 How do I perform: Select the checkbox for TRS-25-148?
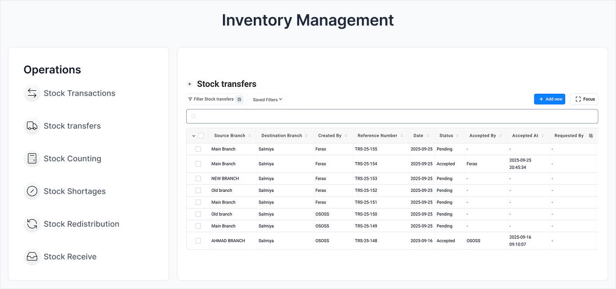[x=198, y=241]
